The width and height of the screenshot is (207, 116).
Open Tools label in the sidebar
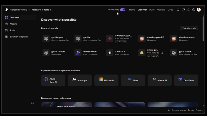click(12, 30)
